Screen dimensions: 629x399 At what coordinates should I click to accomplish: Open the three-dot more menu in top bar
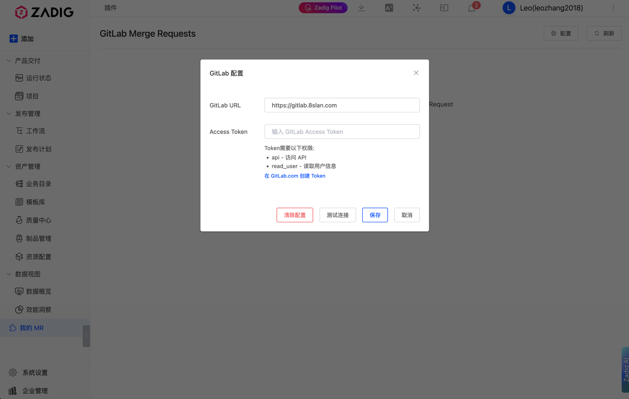(613, 8)
